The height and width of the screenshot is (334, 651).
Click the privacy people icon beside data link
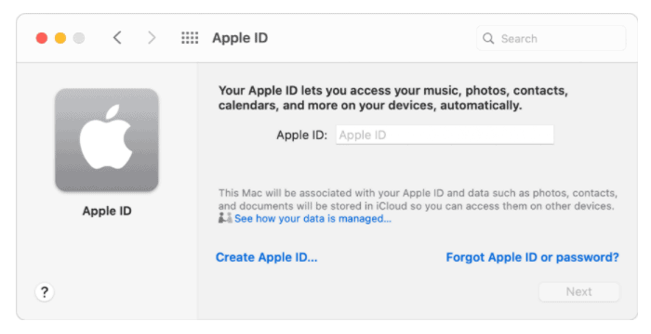point(225,218)
